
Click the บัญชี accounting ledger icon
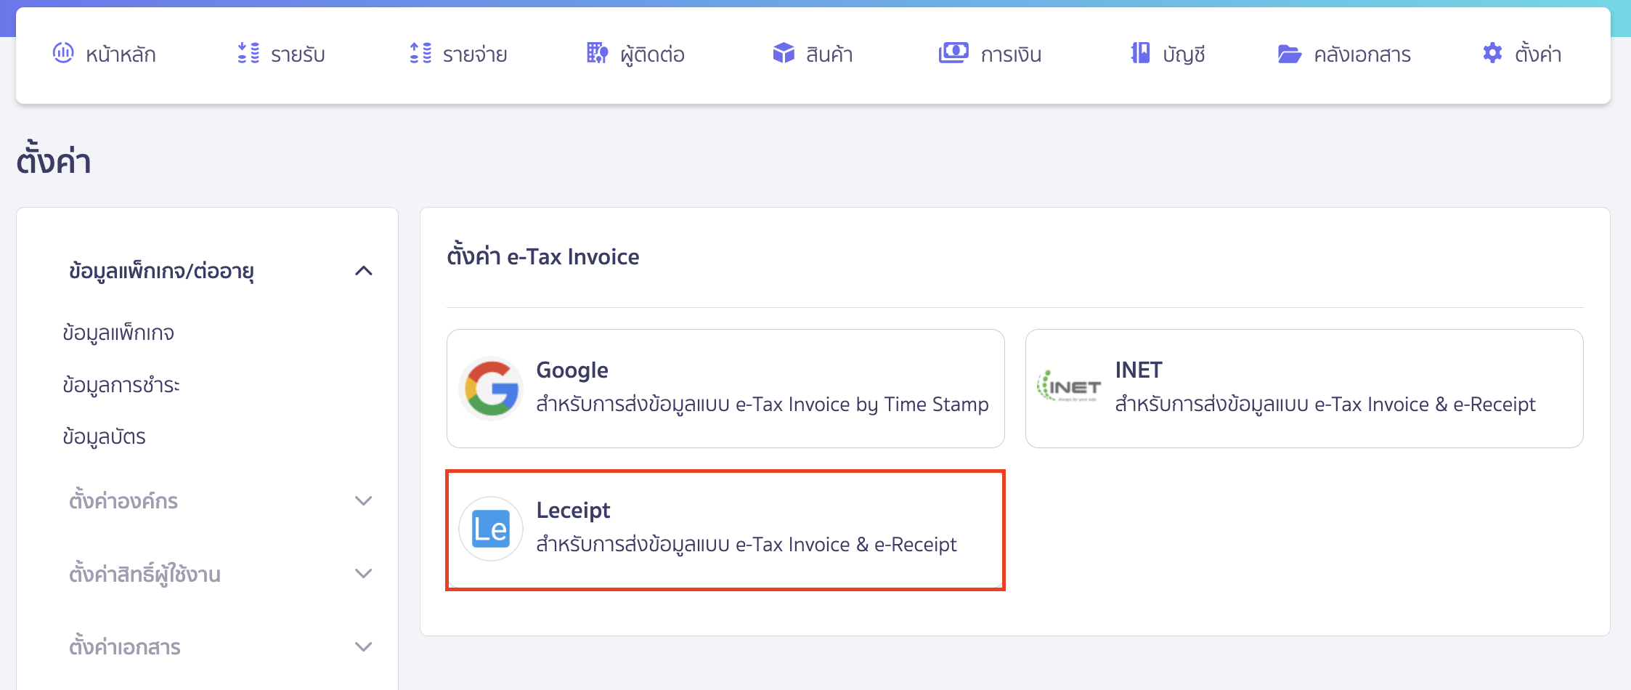[x=1140, y=53]
